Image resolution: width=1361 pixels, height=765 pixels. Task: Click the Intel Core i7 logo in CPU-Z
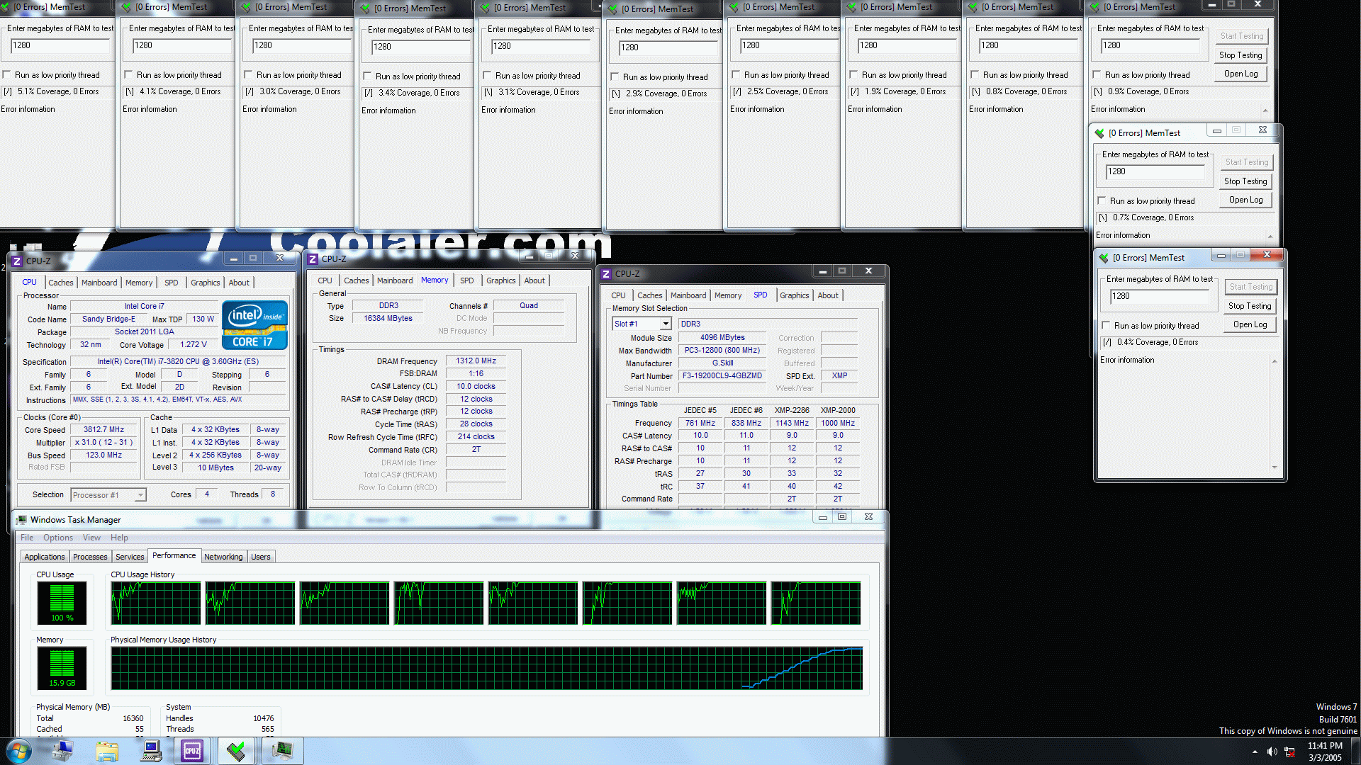(x=254, y=325)
